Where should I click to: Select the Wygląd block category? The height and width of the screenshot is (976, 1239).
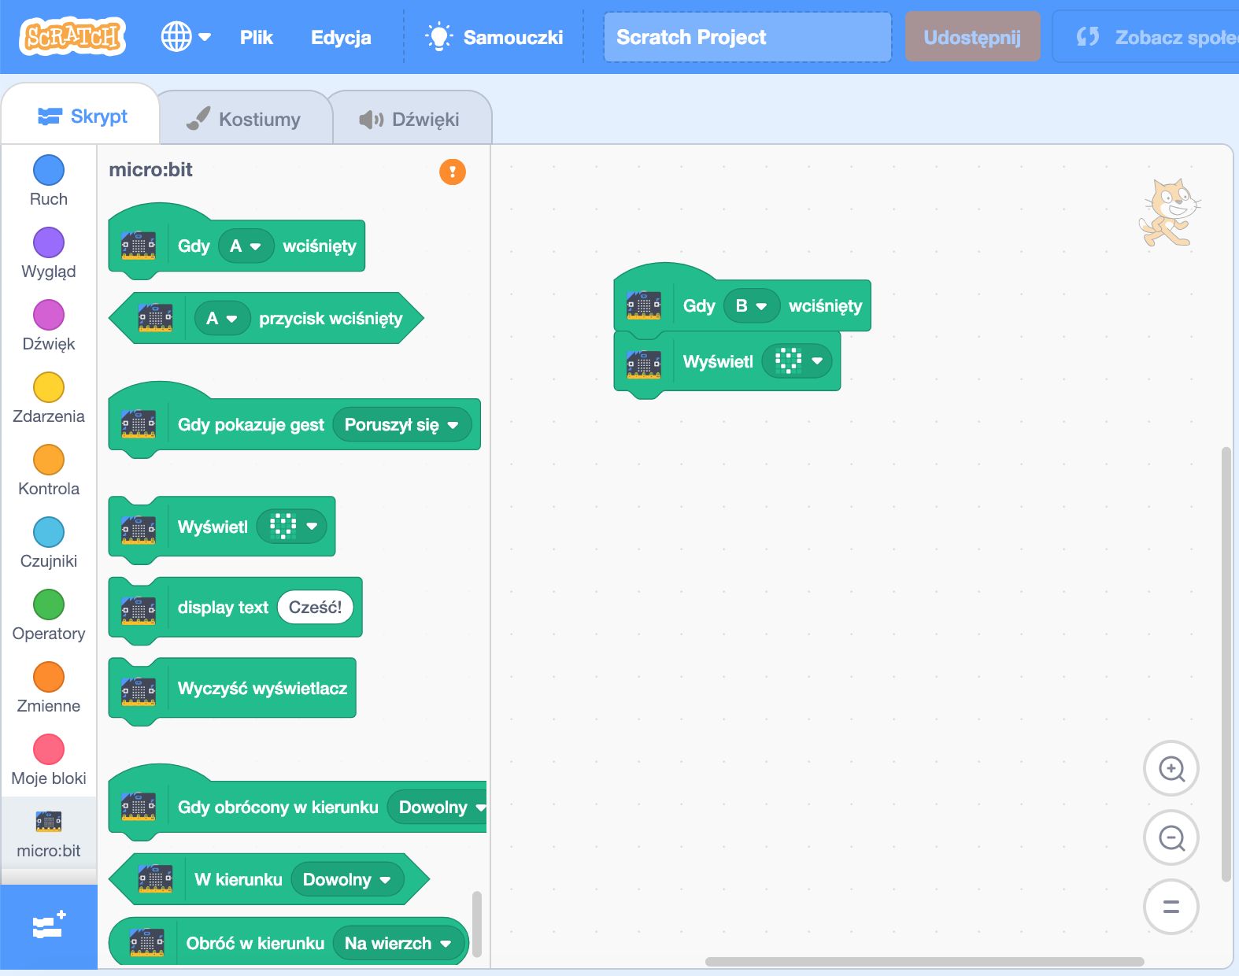coord(49,253)
